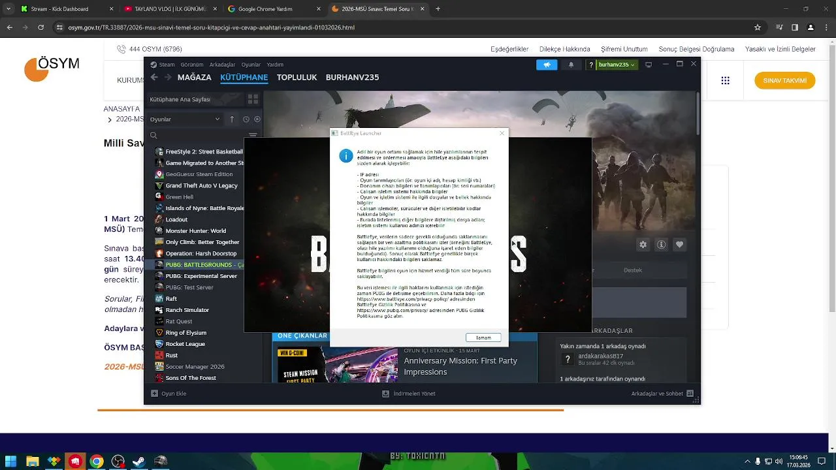Open Steam from the taskbar
836x470 pixels.
coord(138,462)
